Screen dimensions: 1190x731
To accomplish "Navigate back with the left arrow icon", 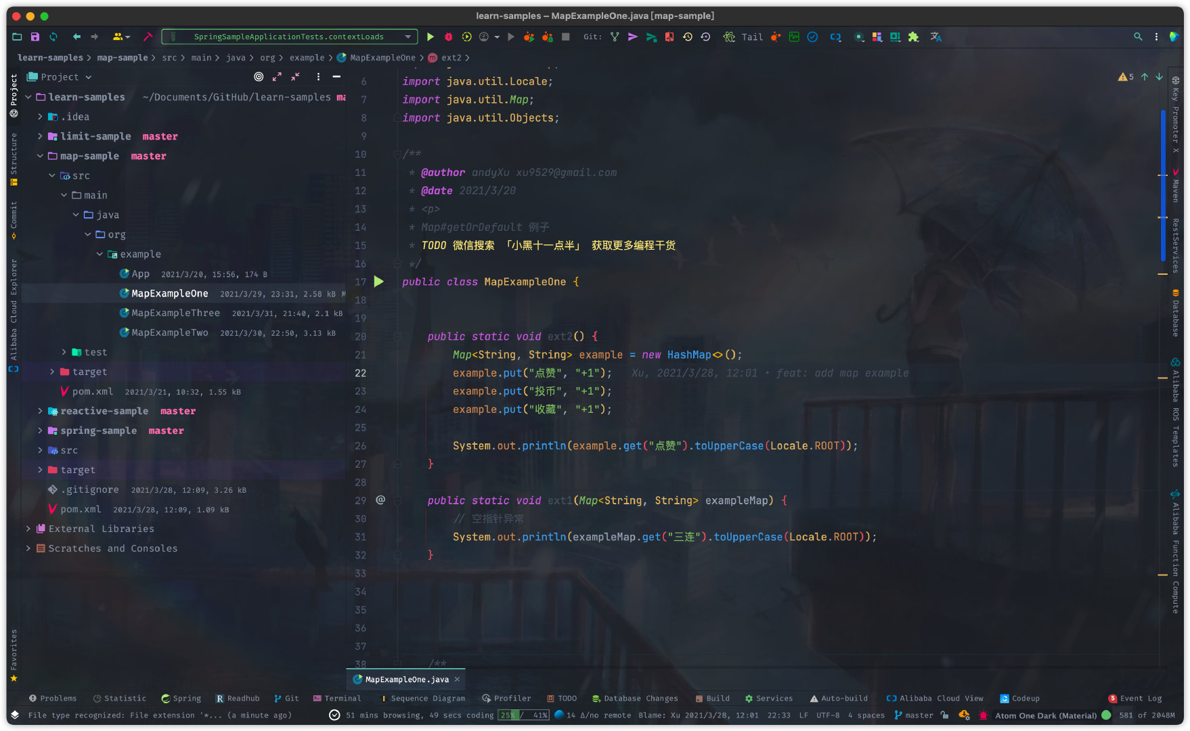I will (76, 37).
